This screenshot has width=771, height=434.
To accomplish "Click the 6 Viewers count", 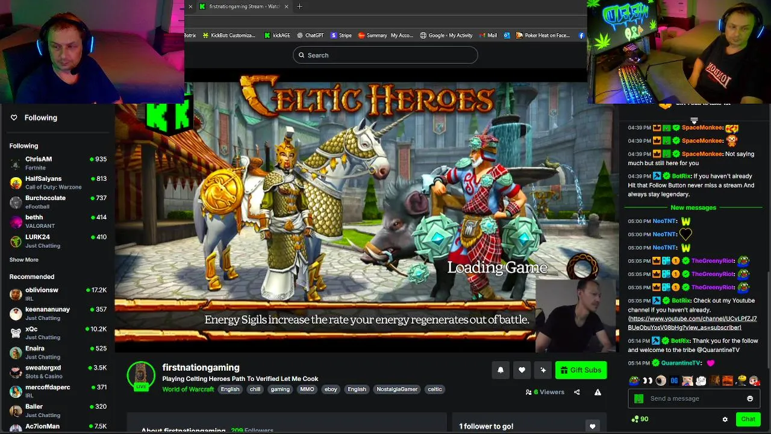I will (545, 392).
